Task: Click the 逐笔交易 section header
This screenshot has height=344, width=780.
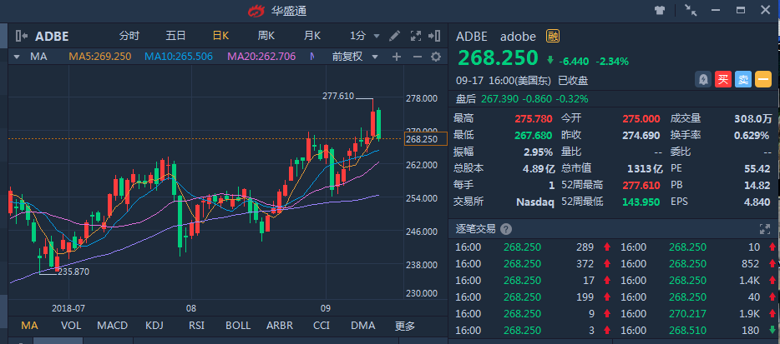Action: click(475, 229)
